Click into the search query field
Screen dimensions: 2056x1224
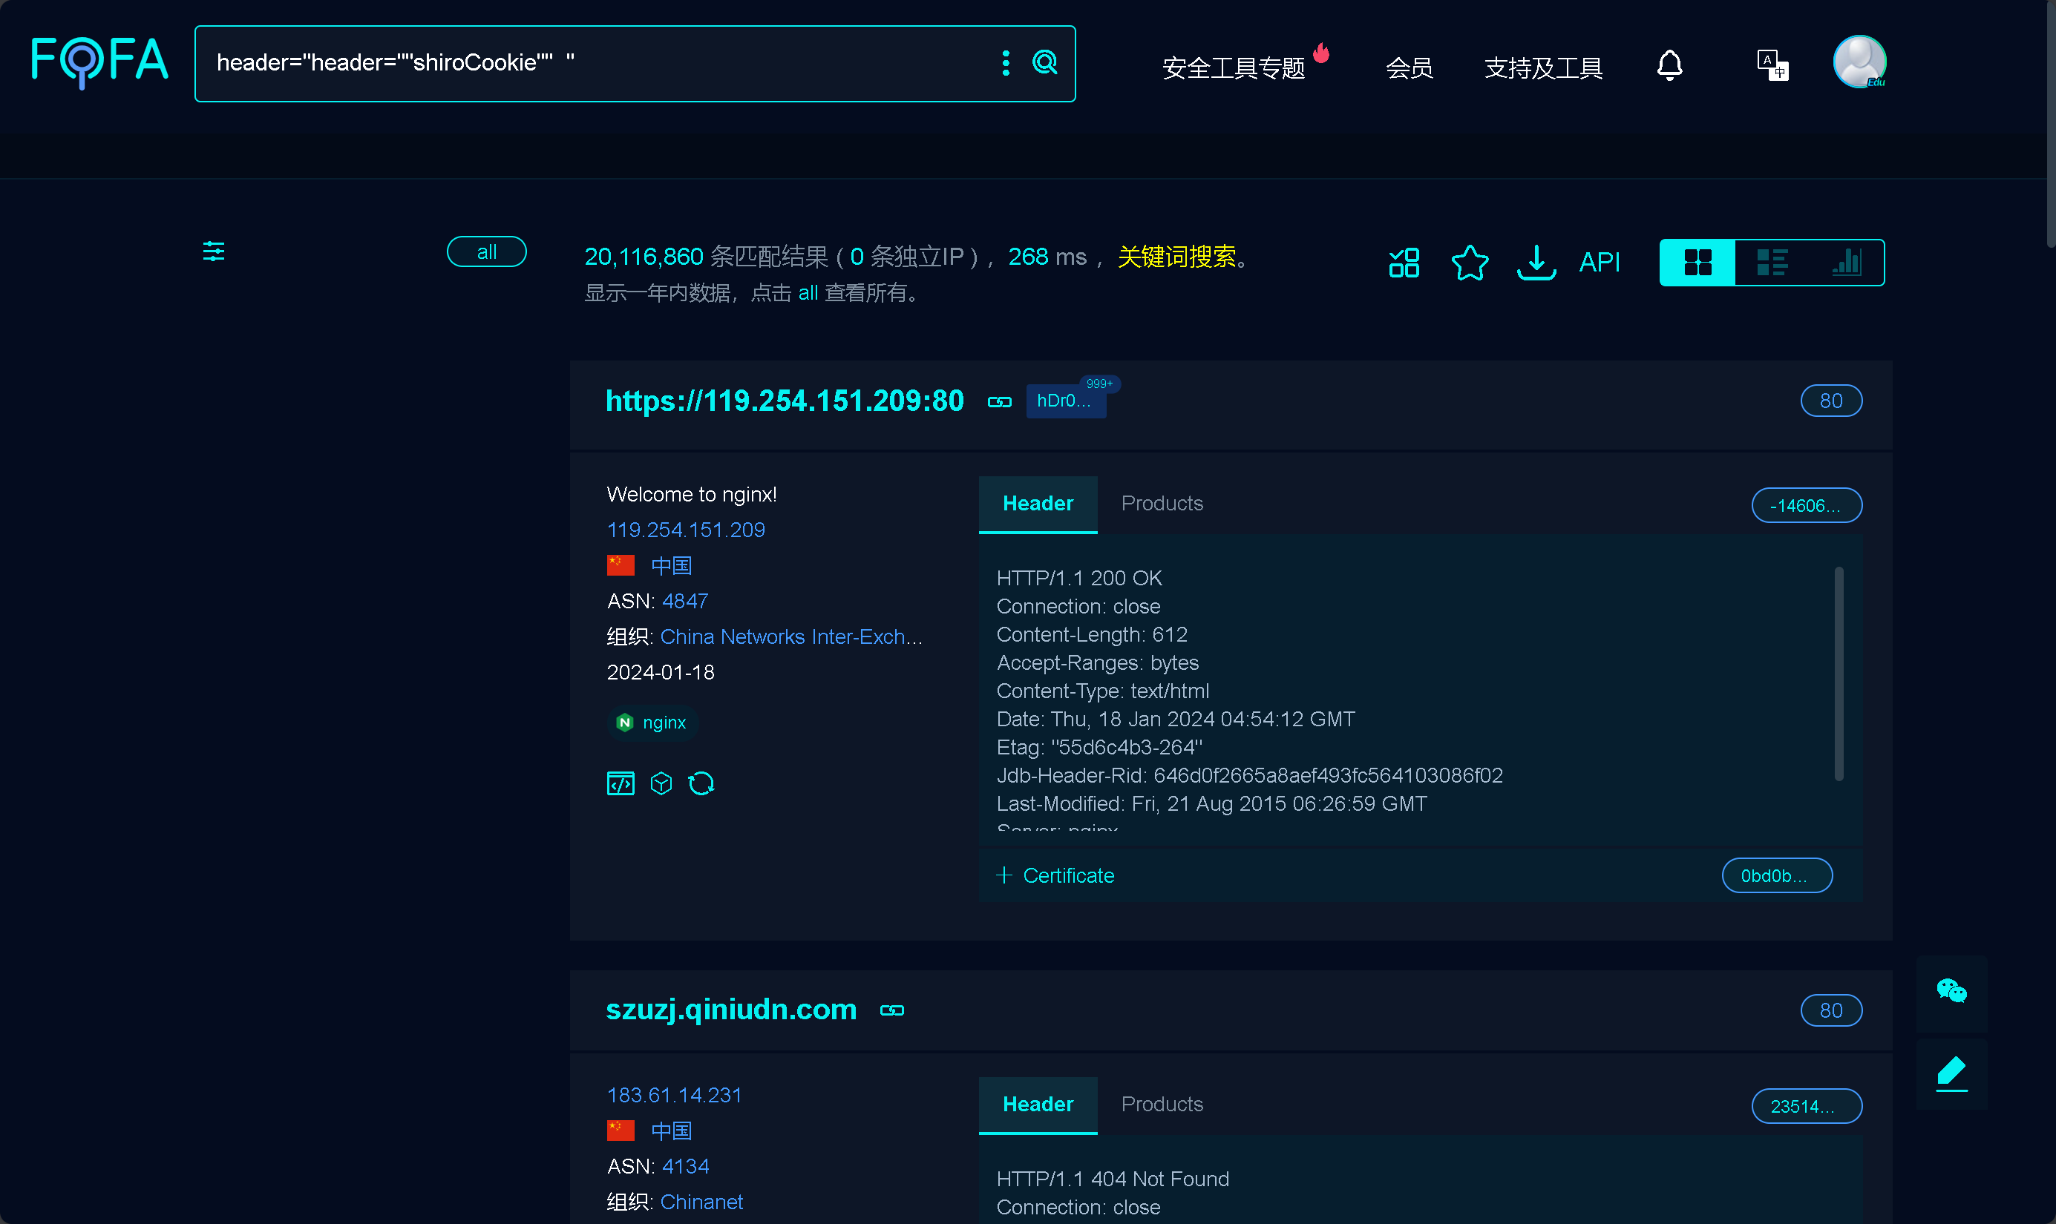(x=577, y=63)
